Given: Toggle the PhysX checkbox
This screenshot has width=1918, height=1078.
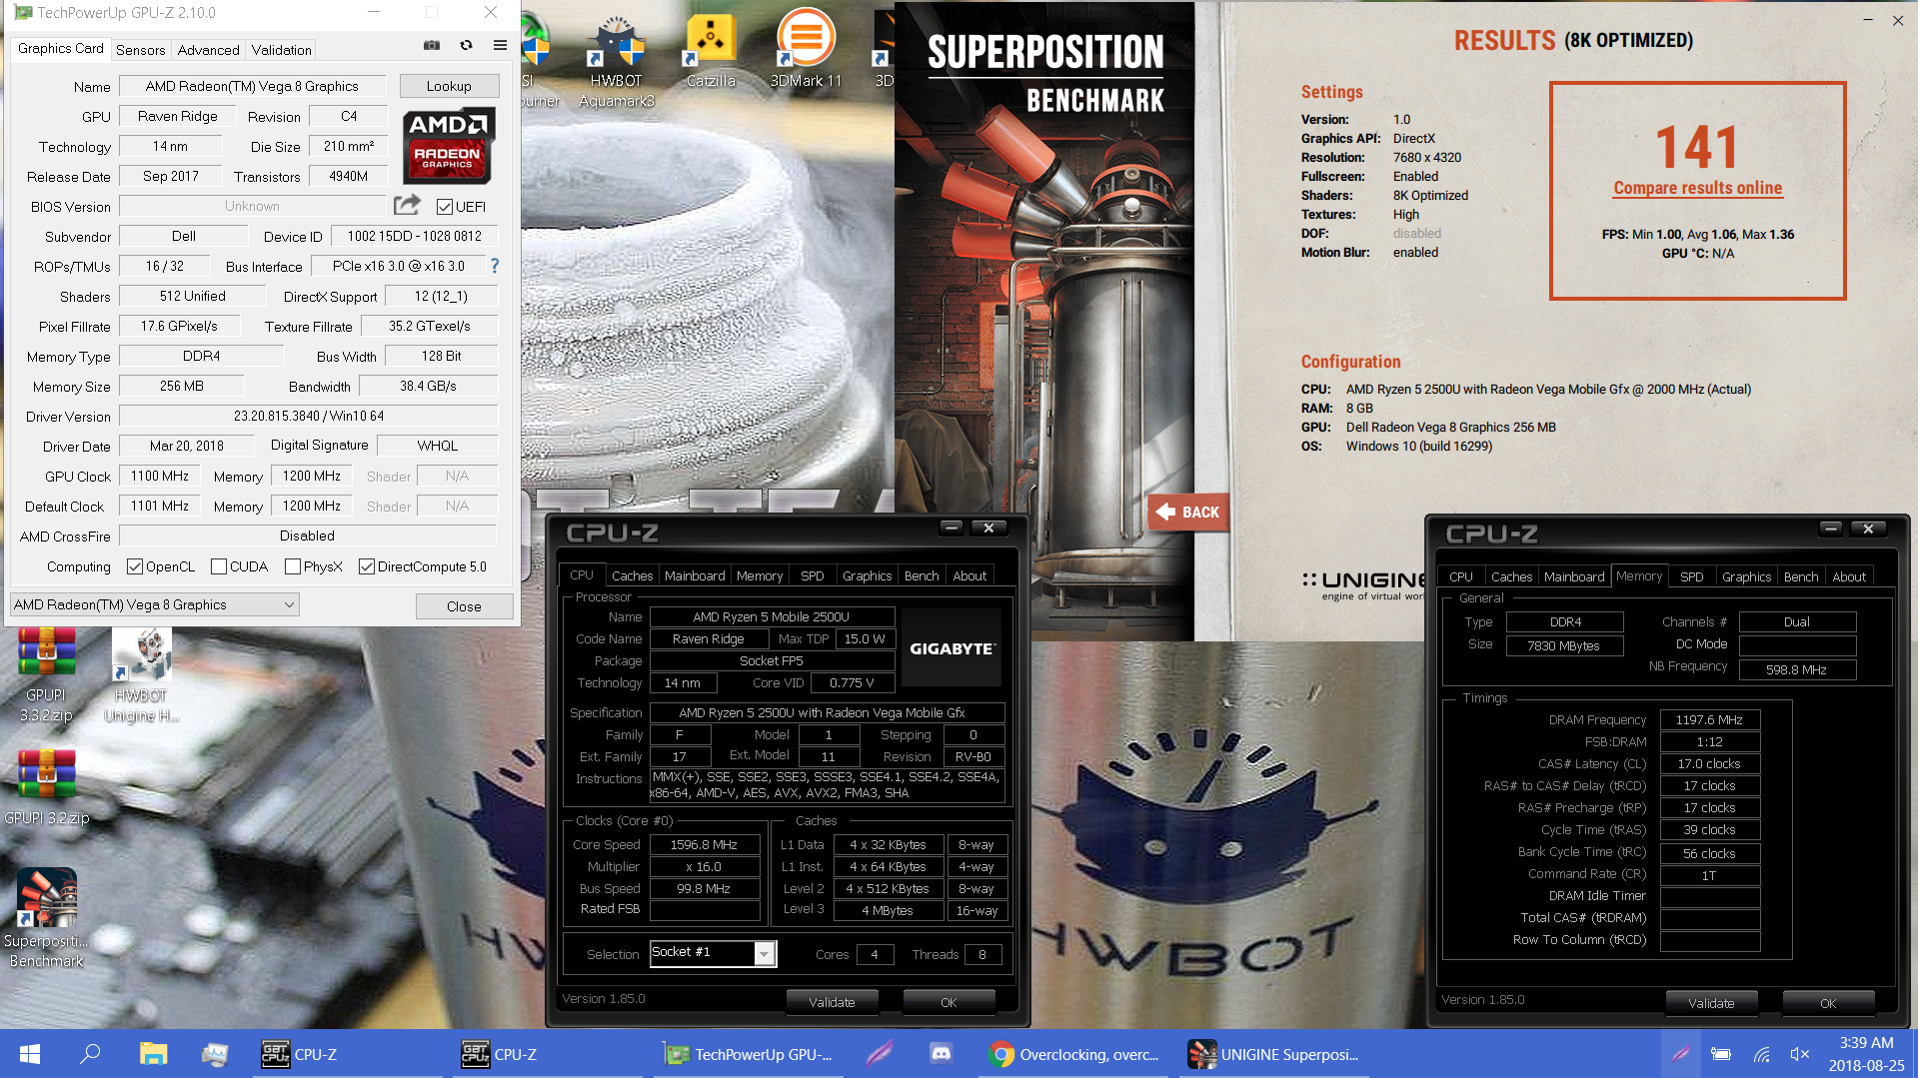Looking at the screenshot, I should [293, 566].
